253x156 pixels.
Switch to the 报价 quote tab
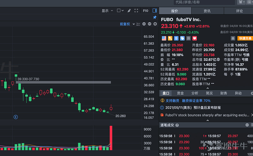point(175,11)
